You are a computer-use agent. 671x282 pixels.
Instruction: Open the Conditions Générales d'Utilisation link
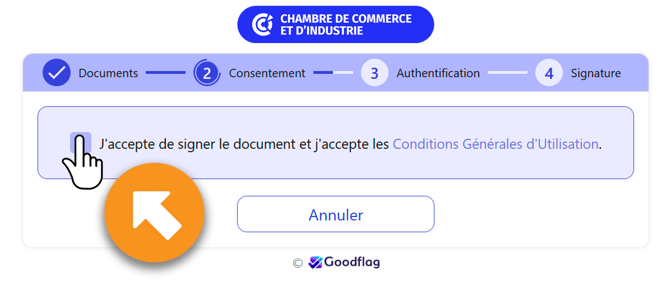click(496, 144)
